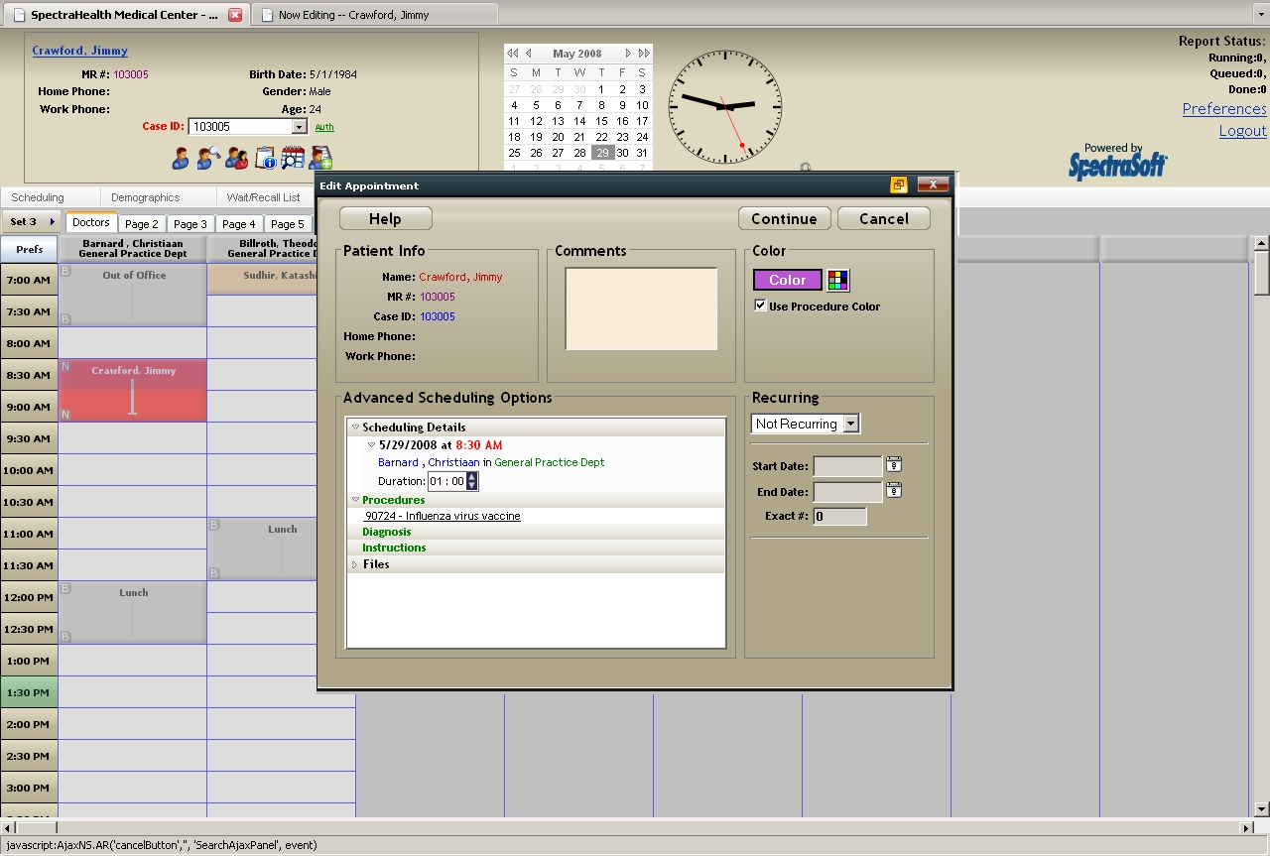
Task: Uncheck Use Procedure Color
Action: 760,306
